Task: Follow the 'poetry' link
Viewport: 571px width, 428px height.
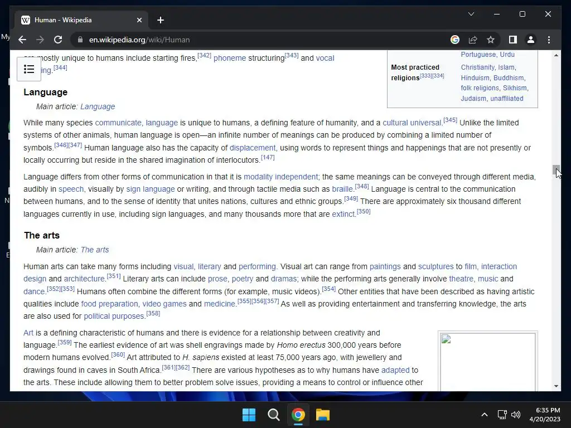Action: pyautogui.click(x=243, y=279)
